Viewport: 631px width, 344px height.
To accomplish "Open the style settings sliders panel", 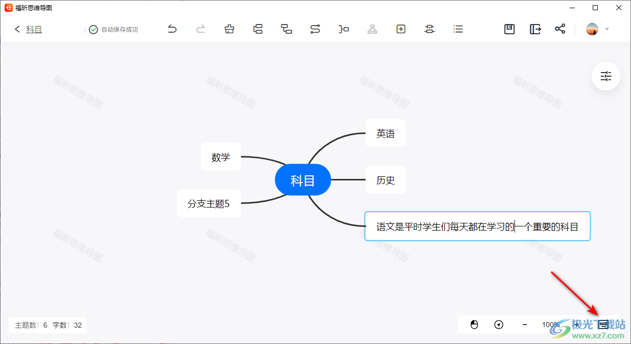I will point(606,76).
